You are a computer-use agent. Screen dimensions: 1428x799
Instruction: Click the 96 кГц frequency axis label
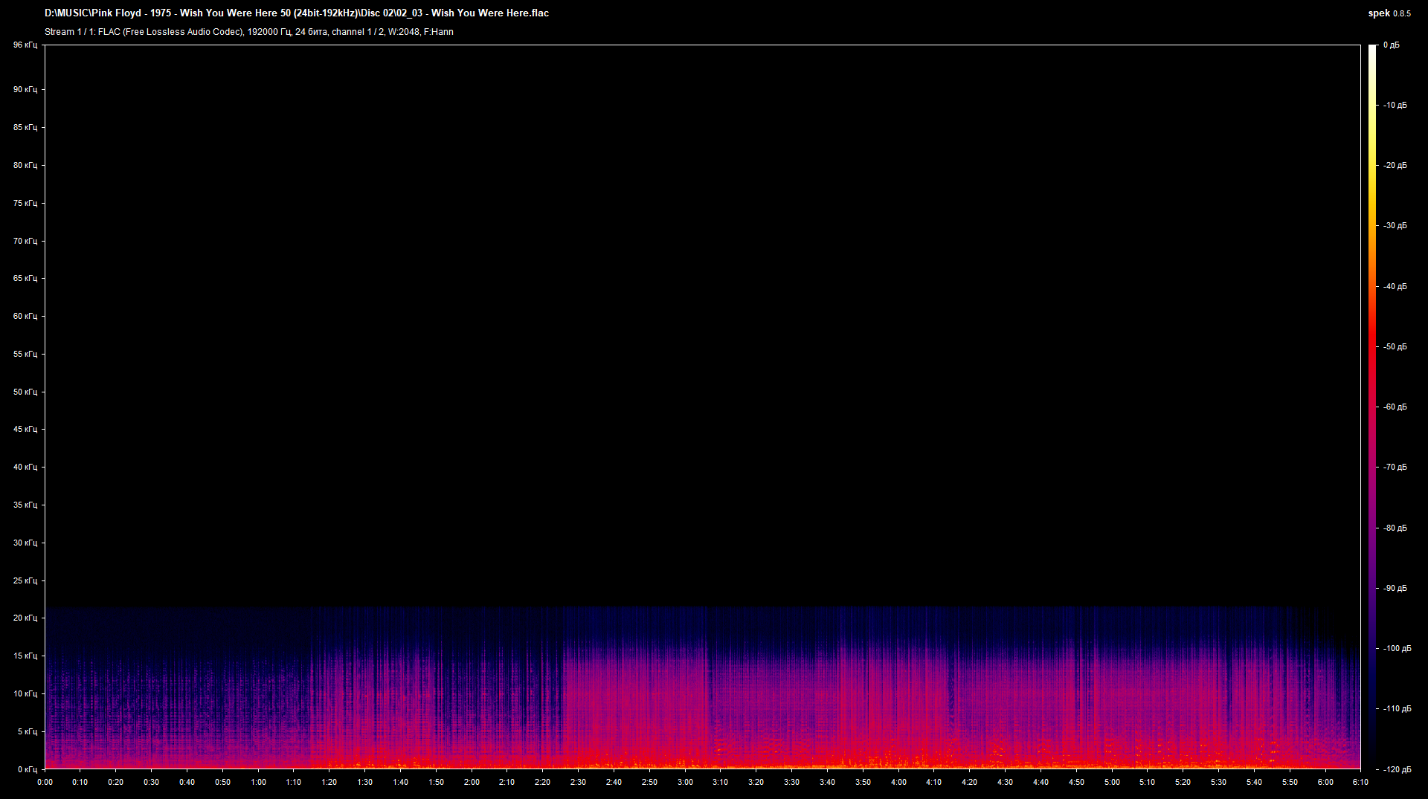25,45
